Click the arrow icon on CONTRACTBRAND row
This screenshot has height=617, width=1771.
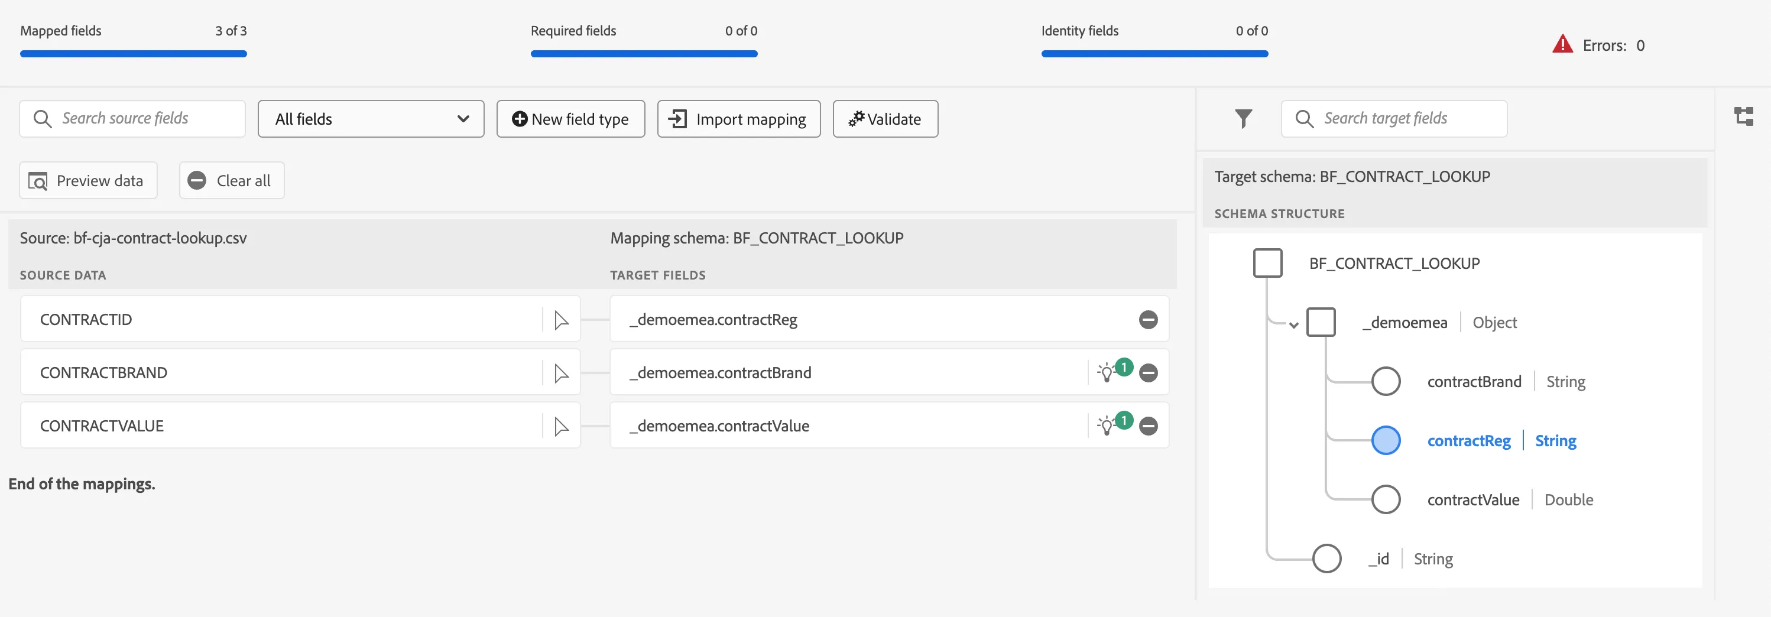click(x=561, y=373)
